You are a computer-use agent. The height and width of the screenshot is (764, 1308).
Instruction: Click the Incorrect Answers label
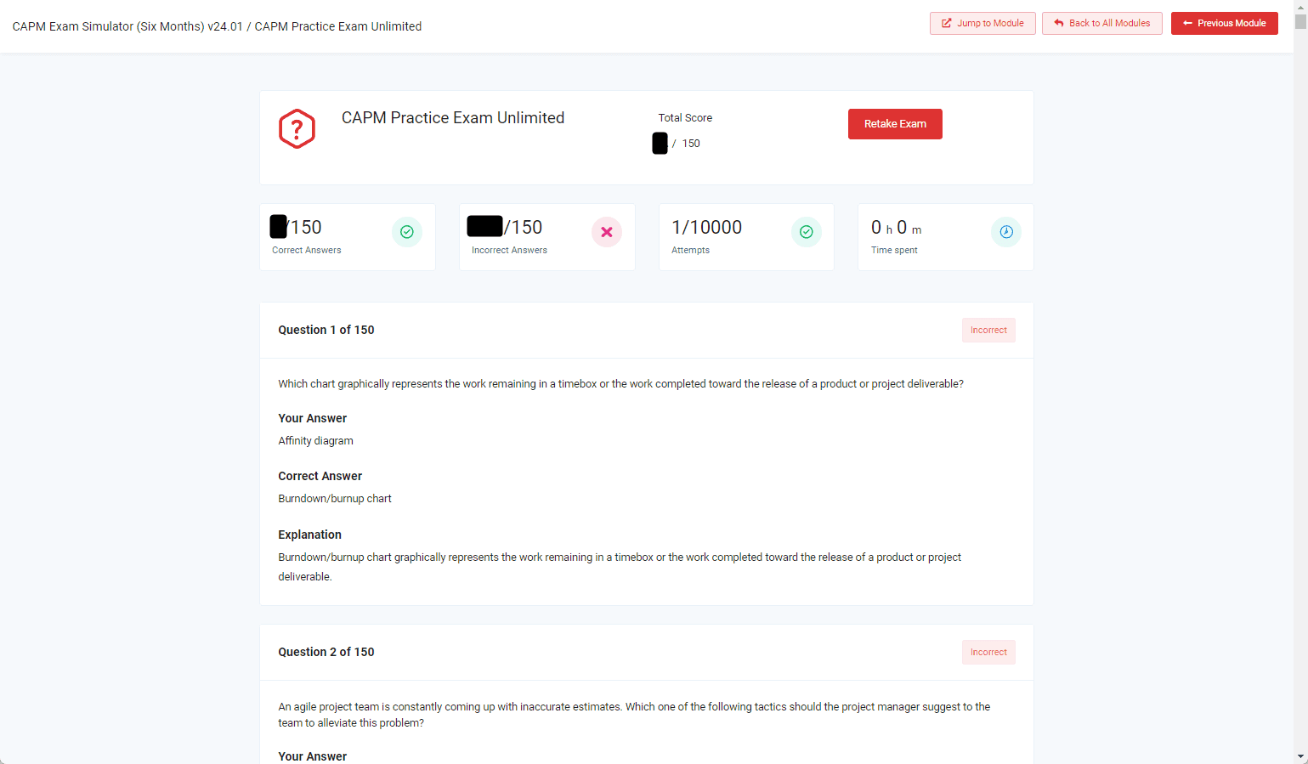pos(509,251)
